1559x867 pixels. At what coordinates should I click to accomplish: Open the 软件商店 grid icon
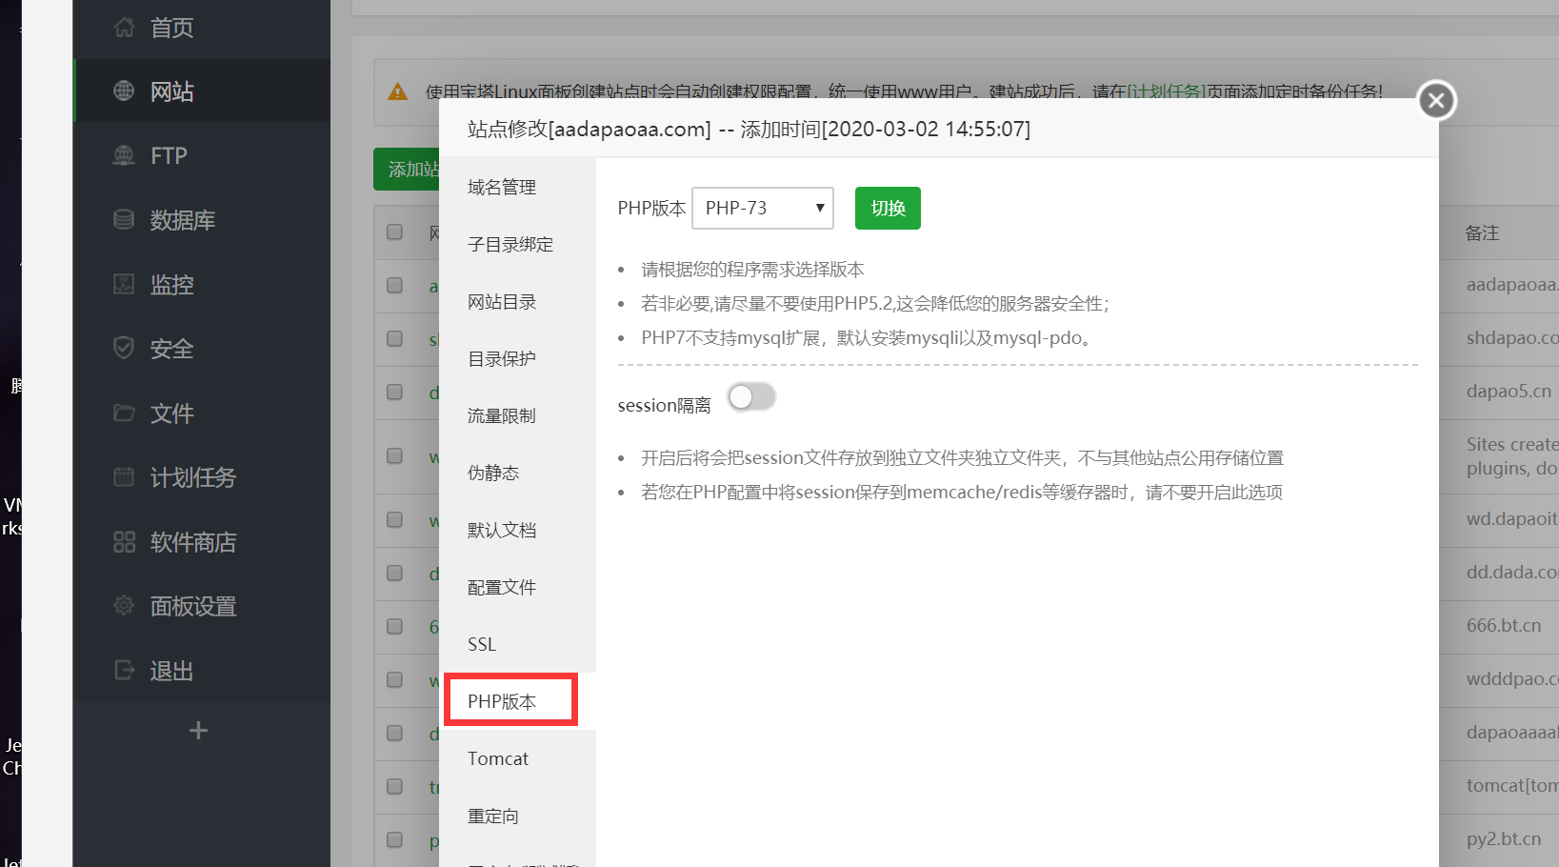click(124, 542)
